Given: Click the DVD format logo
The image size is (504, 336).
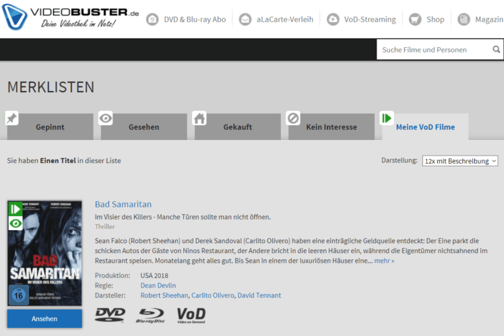Looking at the screenshot, I should 110,315.
